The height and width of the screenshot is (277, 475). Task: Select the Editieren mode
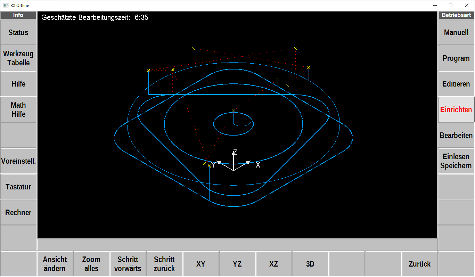point(456,84)
